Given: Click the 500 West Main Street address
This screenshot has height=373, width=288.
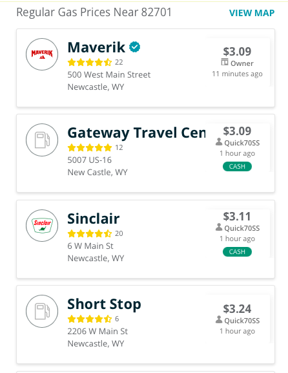Looking at the screenshot, I should pyautogui.click(x=109, y=75).
